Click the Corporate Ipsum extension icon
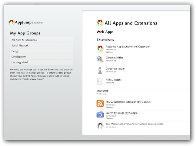Viewport: 196px width, 146px height. pos(100,70)
